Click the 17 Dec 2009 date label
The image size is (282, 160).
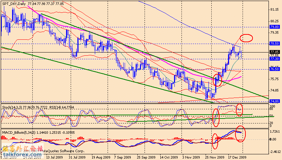click(237, 157)
